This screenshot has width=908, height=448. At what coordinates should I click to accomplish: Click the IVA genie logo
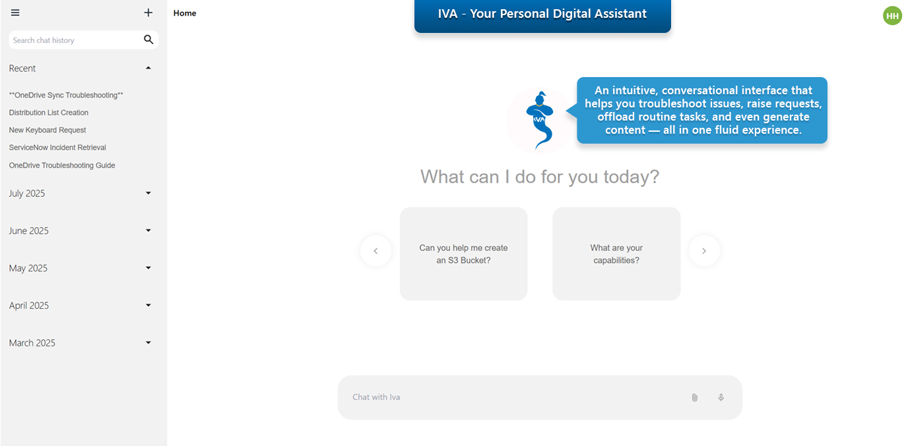[539, 121]
